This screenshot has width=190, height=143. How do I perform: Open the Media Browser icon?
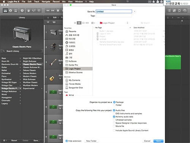click(x=185, y=11)
